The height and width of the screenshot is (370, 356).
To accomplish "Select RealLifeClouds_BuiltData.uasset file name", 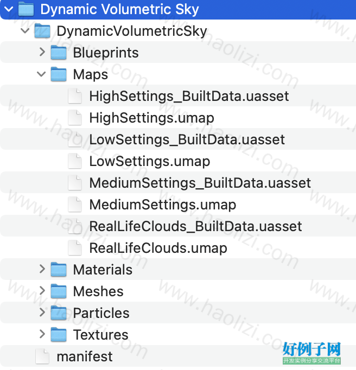I will (195, 227).
